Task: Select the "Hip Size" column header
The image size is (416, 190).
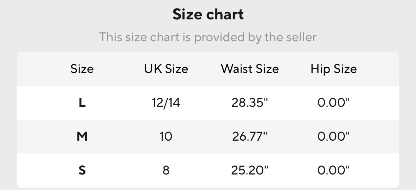Action: 333,69
